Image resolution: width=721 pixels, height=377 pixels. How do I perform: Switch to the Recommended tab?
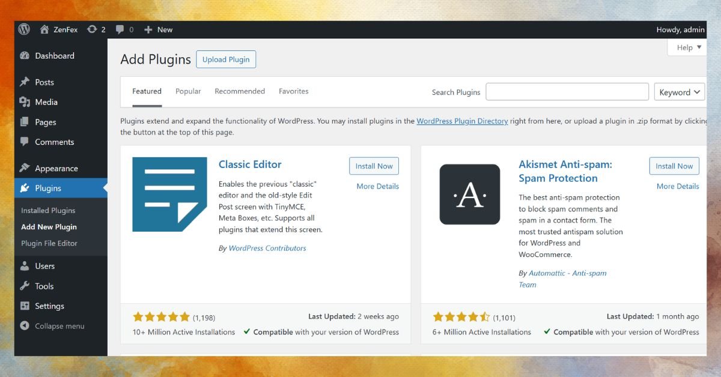tap(240, 91)
